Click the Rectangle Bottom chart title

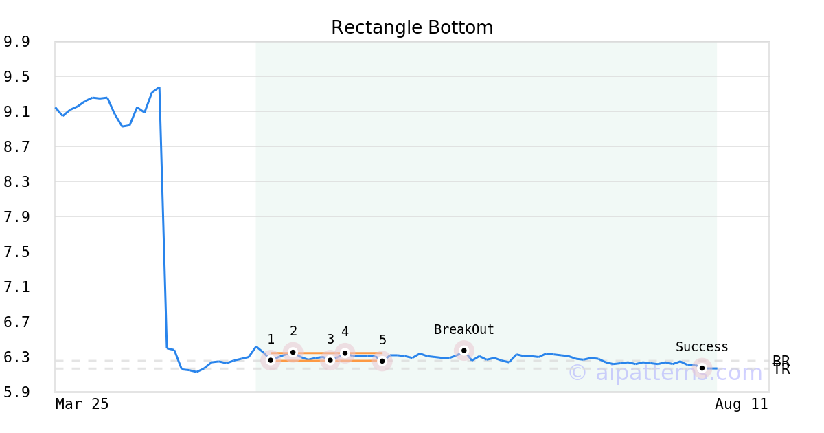point(412,28)
